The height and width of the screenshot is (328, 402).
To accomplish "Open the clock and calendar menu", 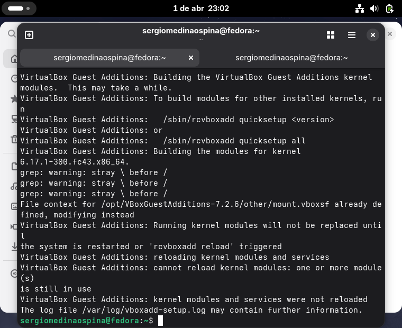I will pos(201,8).
